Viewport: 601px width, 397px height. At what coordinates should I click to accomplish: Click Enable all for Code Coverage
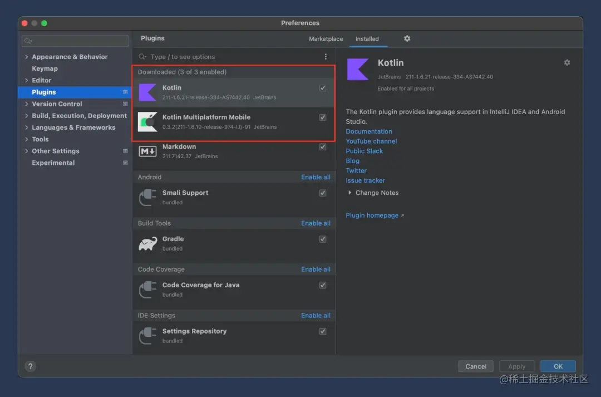pyautogui.click(x=316, y=269)
